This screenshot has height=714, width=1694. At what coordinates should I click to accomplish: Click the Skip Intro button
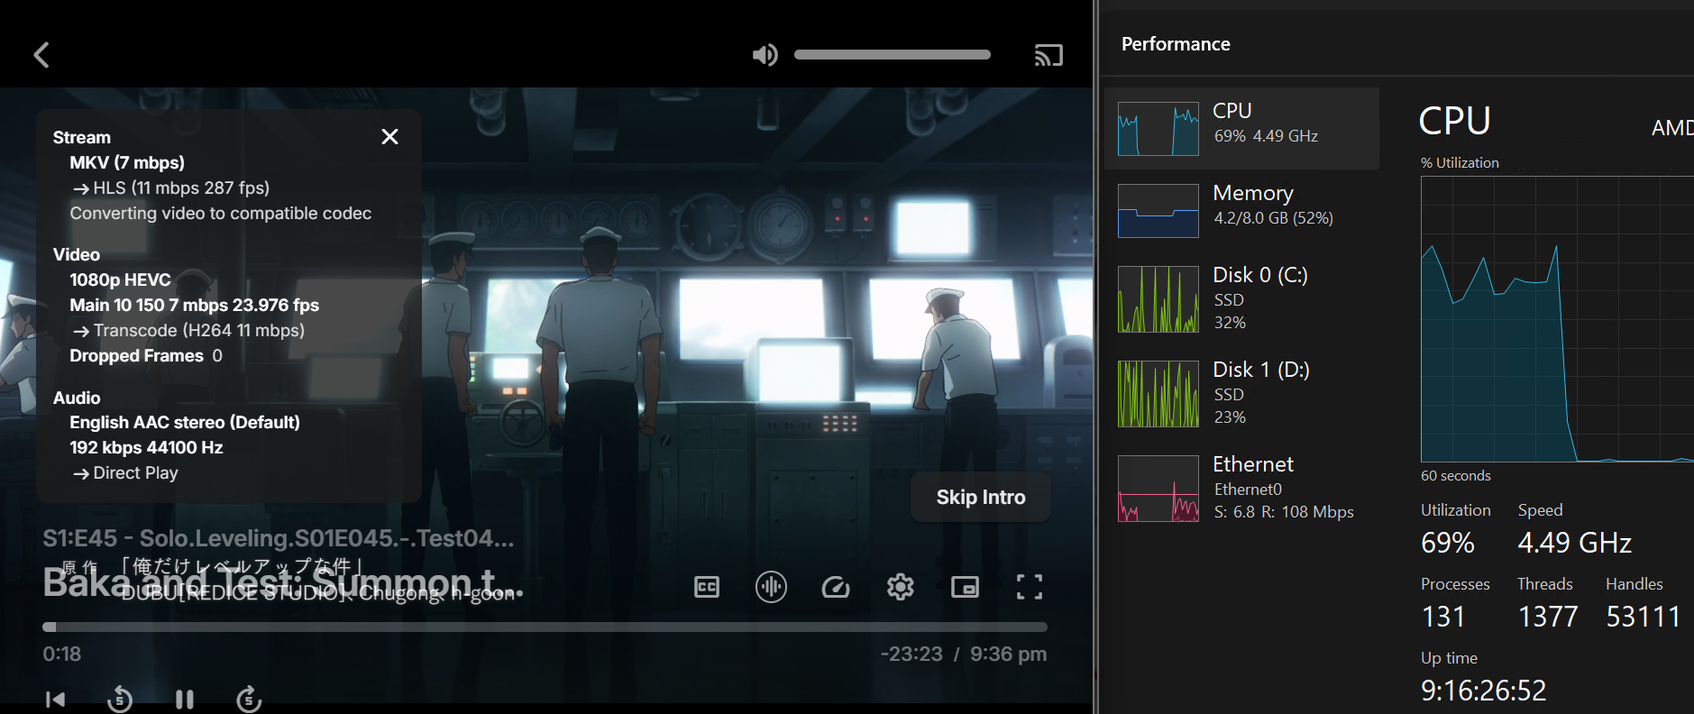click(981, 497)
